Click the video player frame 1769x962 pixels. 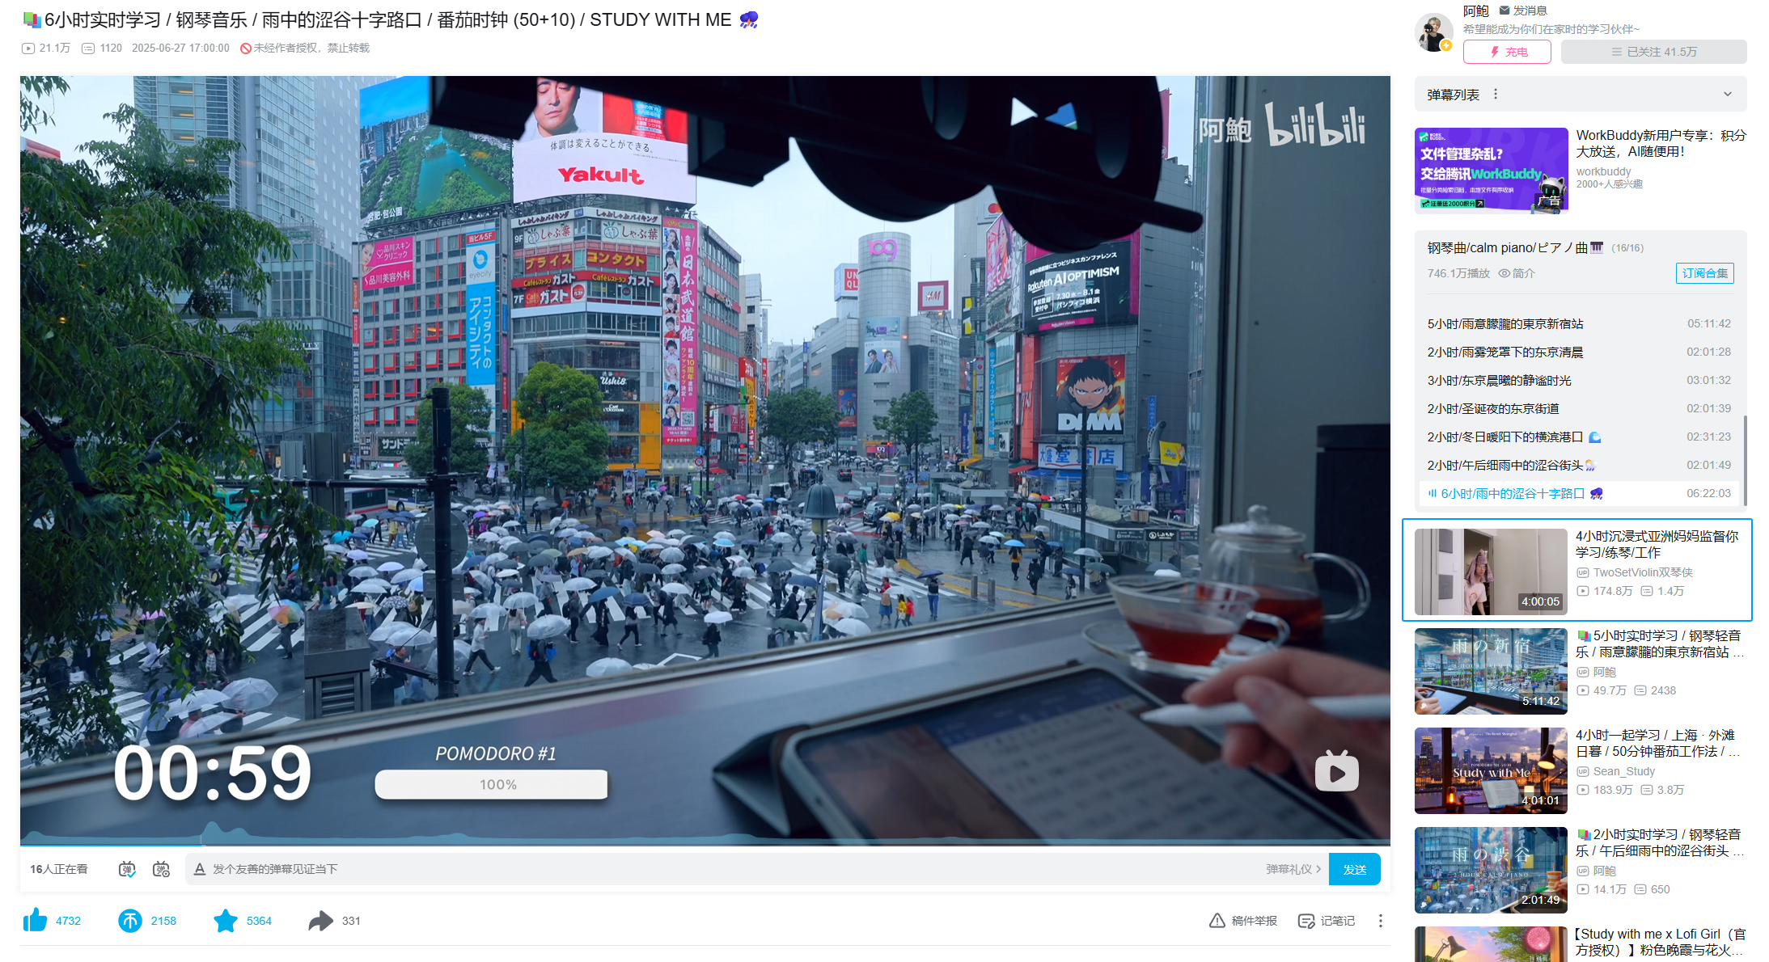click(x=705, y=461)
